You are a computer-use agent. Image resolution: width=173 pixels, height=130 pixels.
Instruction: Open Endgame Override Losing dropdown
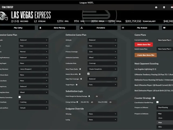pos(102,120)
